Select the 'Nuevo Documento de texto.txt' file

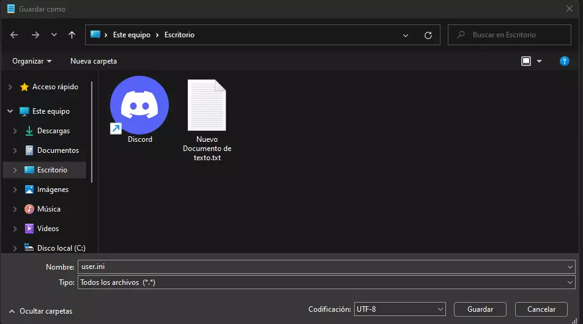(207, 120)
